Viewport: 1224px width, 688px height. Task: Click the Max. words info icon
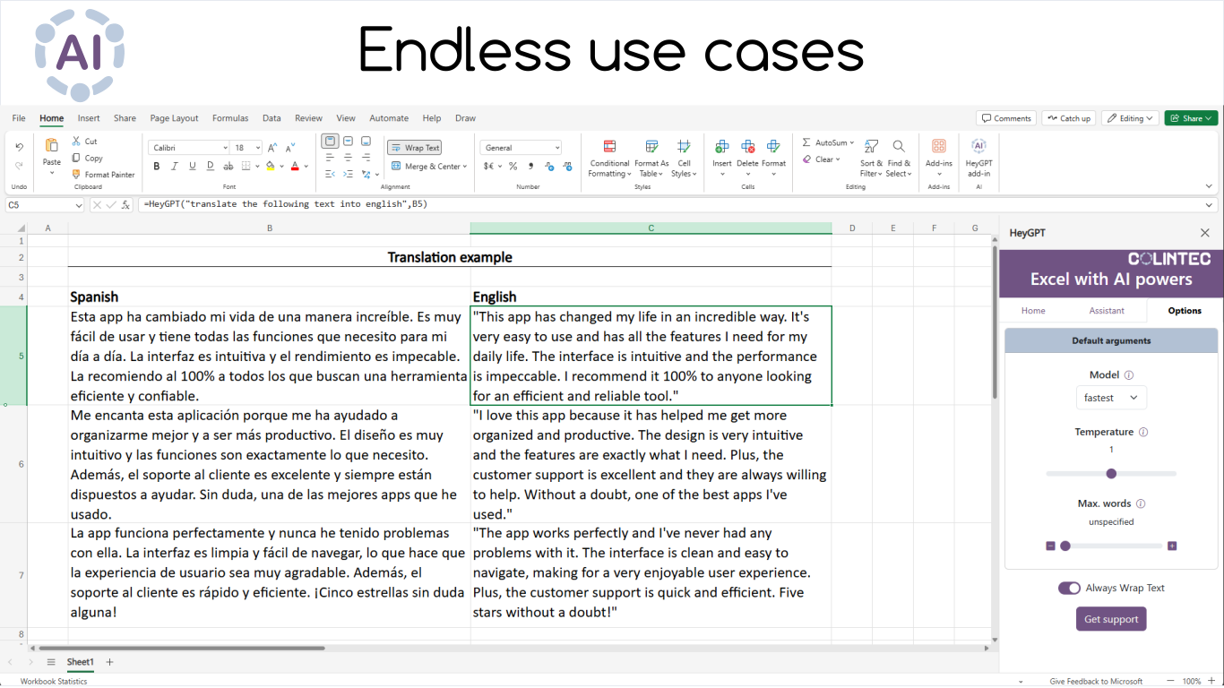click(1141, 503)
